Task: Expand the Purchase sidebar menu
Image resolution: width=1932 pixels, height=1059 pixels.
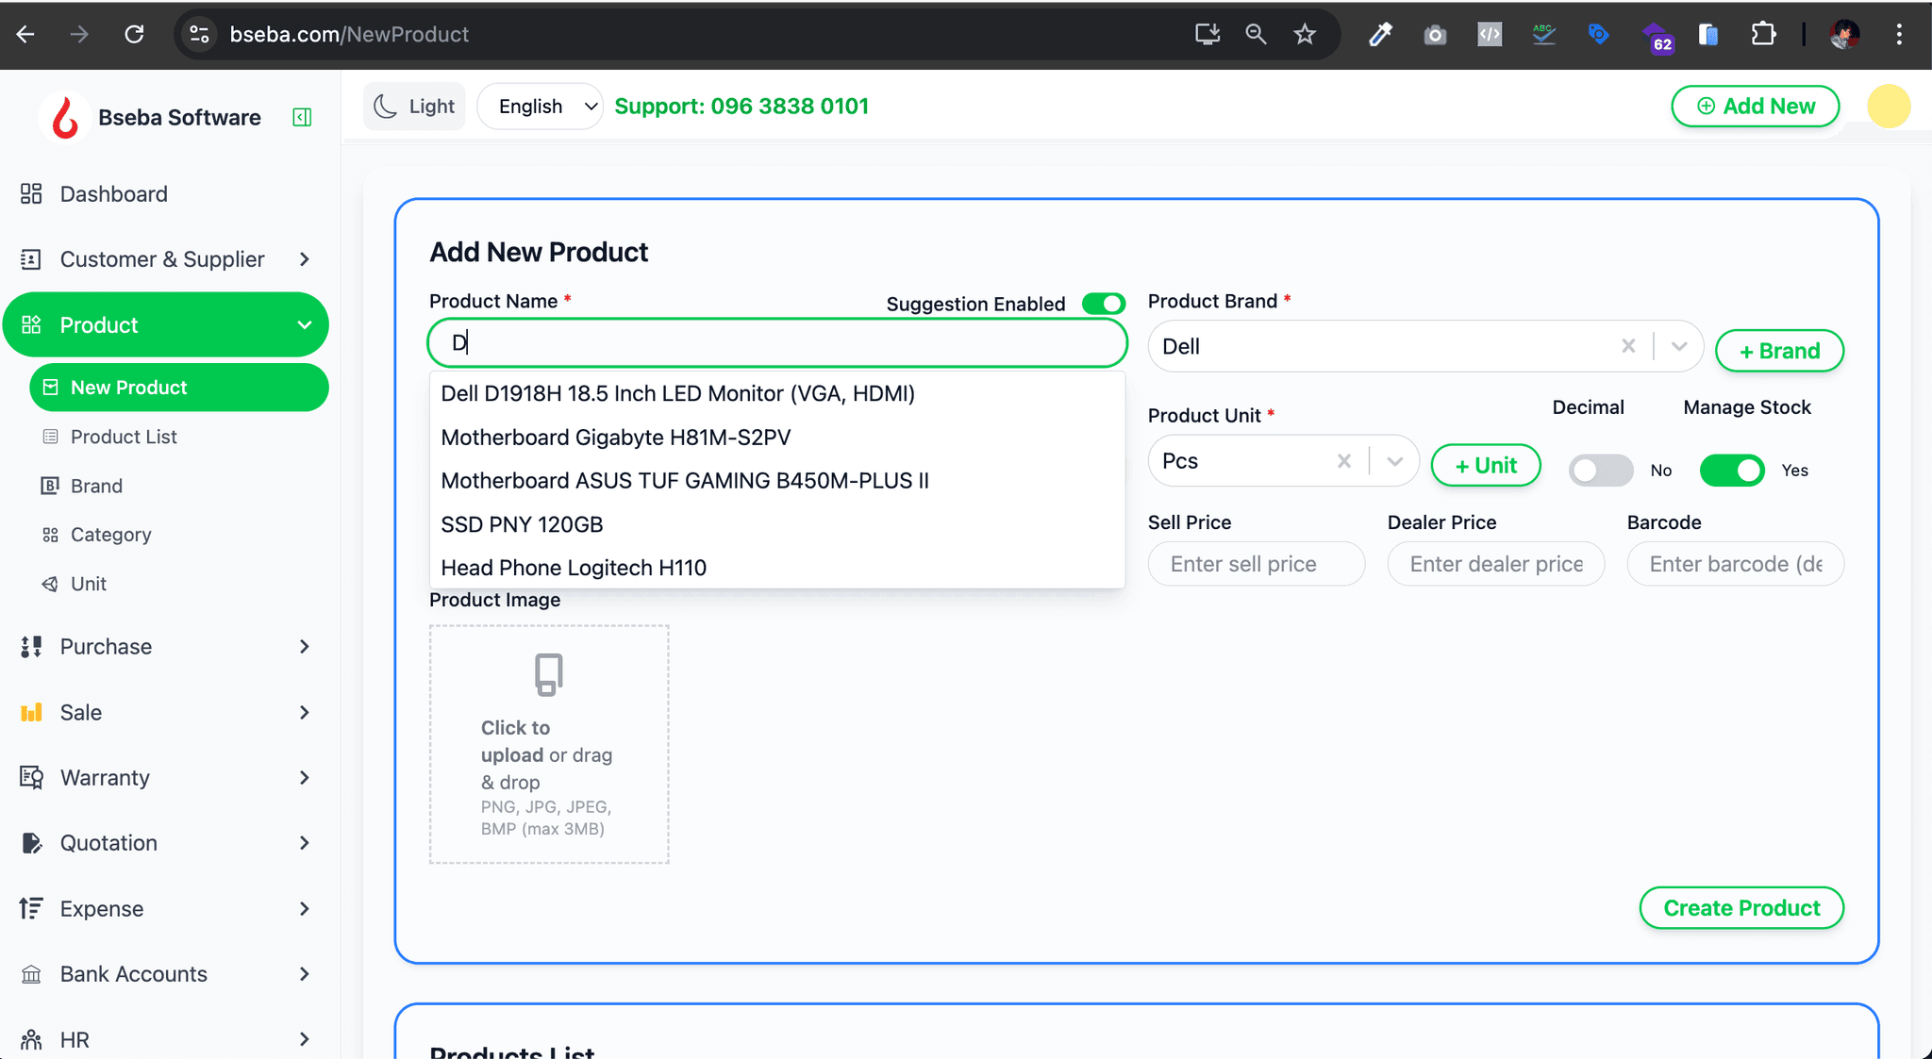Action: point(165,647)
